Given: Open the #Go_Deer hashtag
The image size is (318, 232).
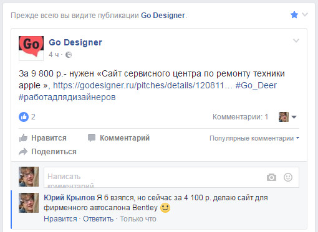Looking at the screenshot, I should [x=256, y=85].
